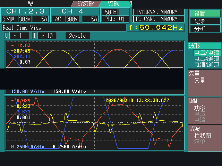This screenshot has width=222, height=166.
Task: Select 电压/电流 waveform view
Action: [x=207, y=53]
